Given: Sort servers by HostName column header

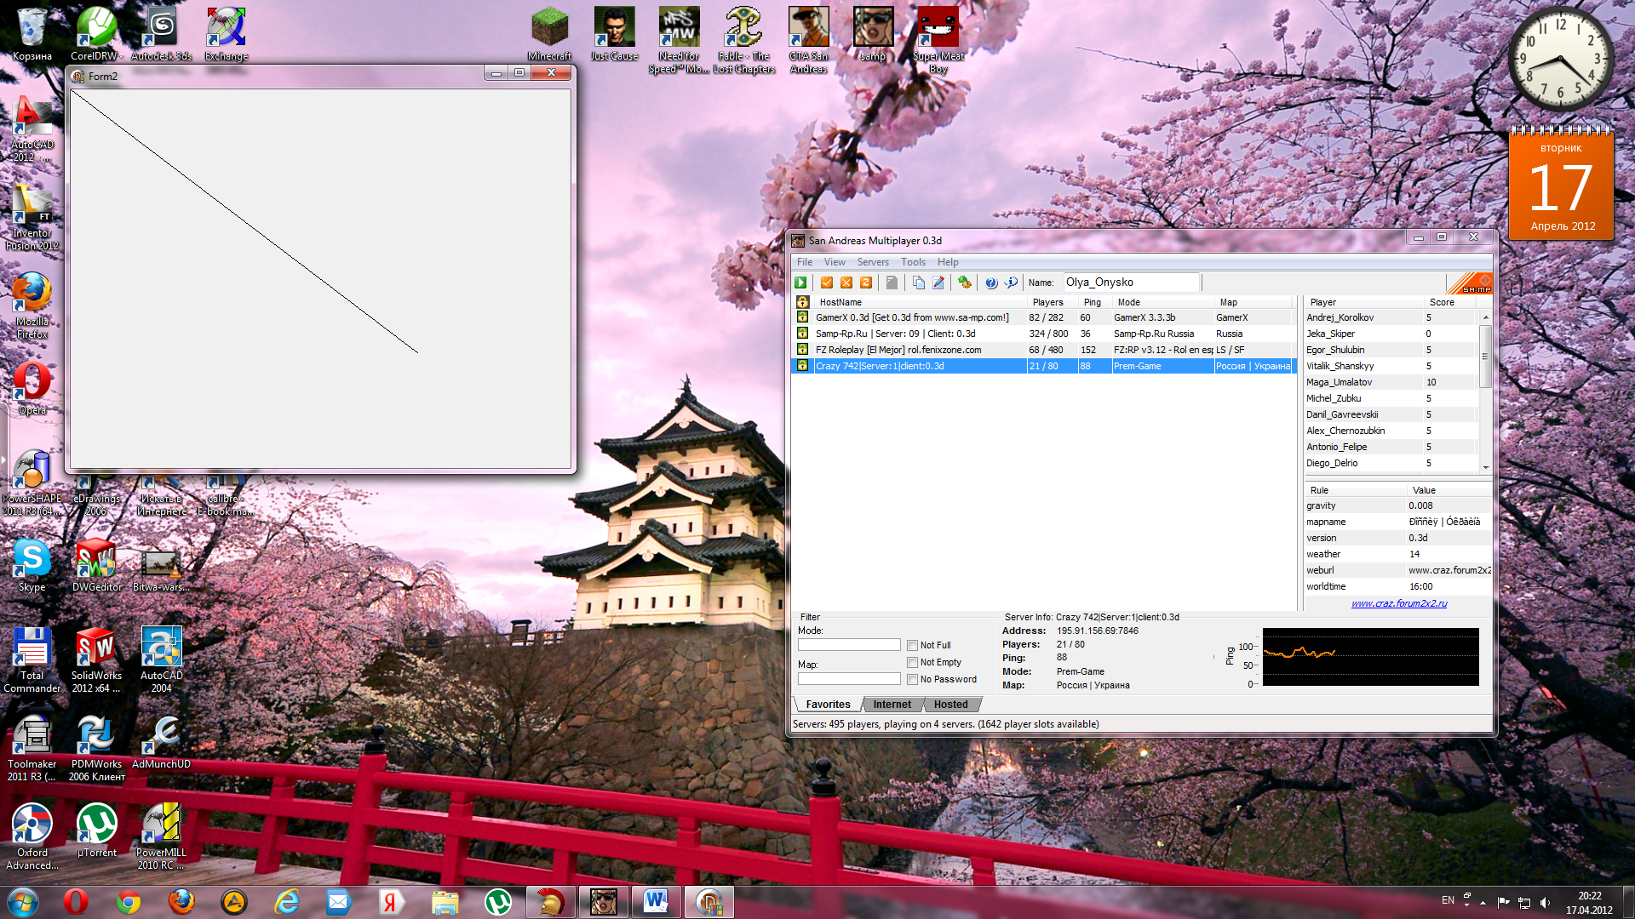Looking at the screenshot, I should [921, 302].
